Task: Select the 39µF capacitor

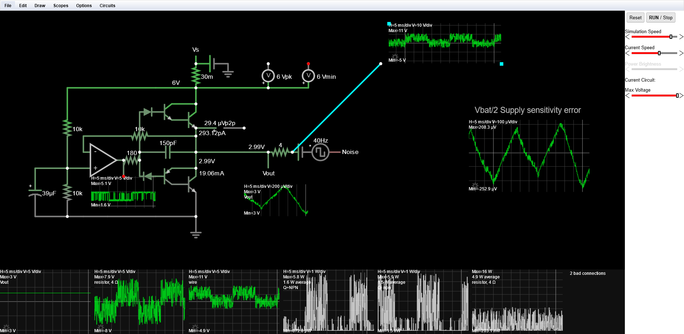Action: pyautogui.click(x=35, y=193)
